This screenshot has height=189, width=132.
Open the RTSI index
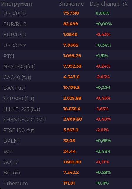(x=66, y=56)
